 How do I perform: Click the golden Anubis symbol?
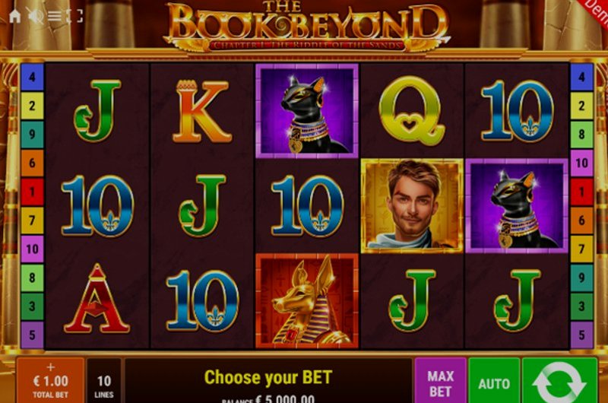point(307,301)
